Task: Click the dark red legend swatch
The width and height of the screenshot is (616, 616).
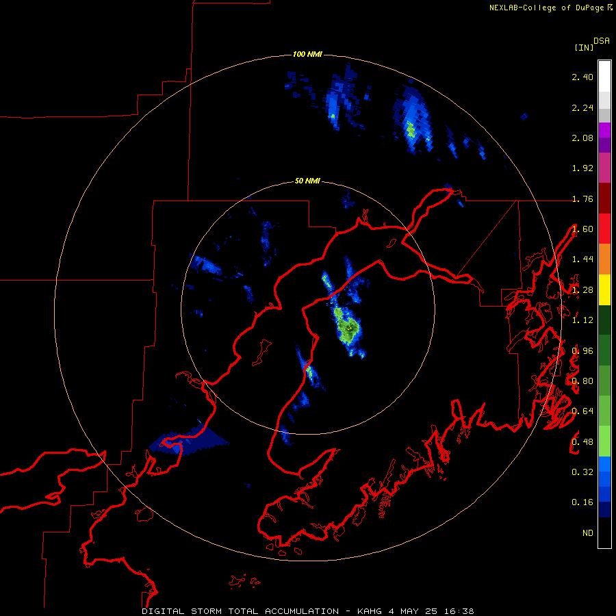Action: [x=604, y=198]
